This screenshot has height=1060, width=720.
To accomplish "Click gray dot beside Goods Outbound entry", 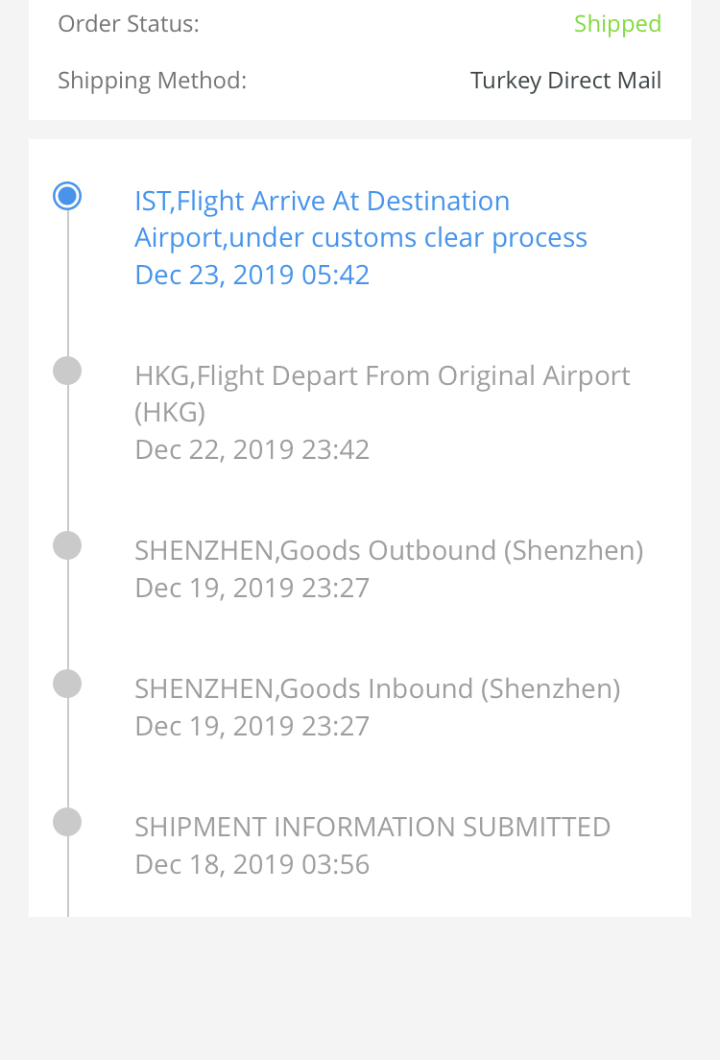I will (67, 545).
